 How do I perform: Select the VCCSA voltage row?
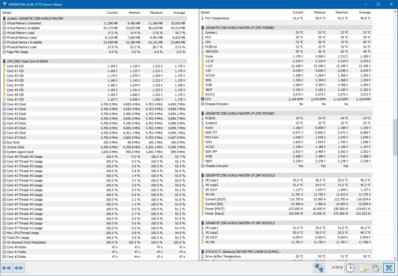coord(286,75)
